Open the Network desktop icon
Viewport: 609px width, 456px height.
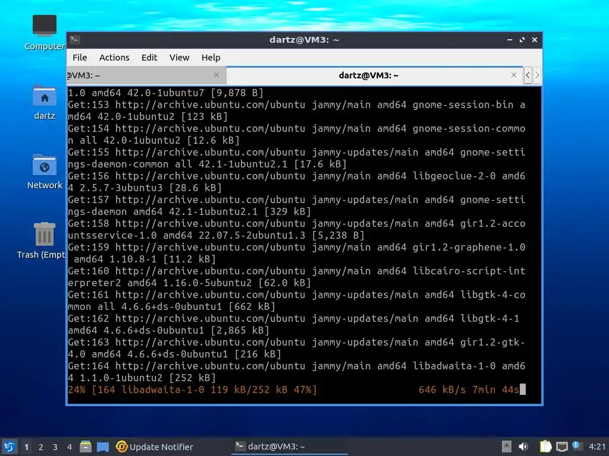(x=45, y=172)
